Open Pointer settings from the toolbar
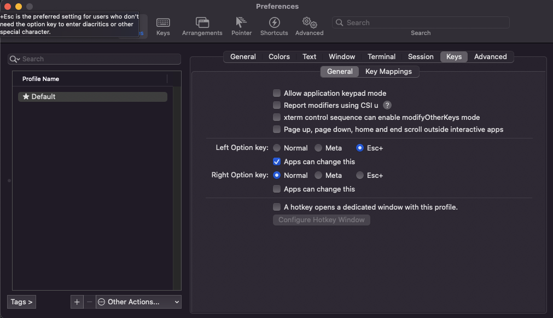 pos(241,25)
